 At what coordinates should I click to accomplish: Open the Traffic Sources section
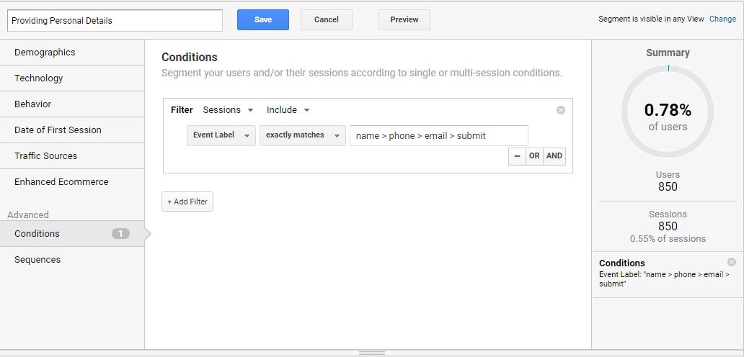point(72,155)
